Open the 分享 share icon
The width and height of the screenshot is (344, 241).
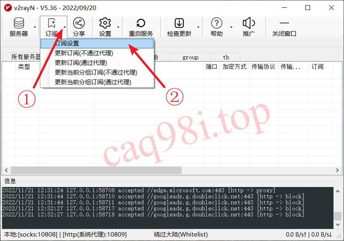(x=79, y=23)
